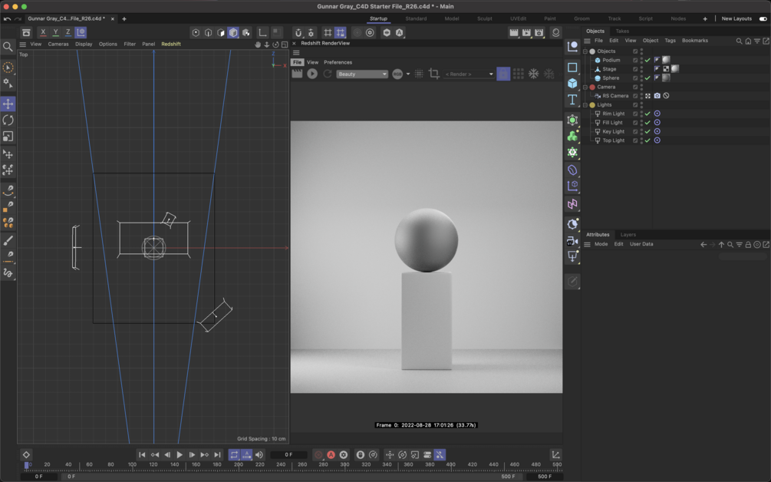This screenshot has width=771, height=482.
Task: Select the Rotate tool
Action: 8,120
